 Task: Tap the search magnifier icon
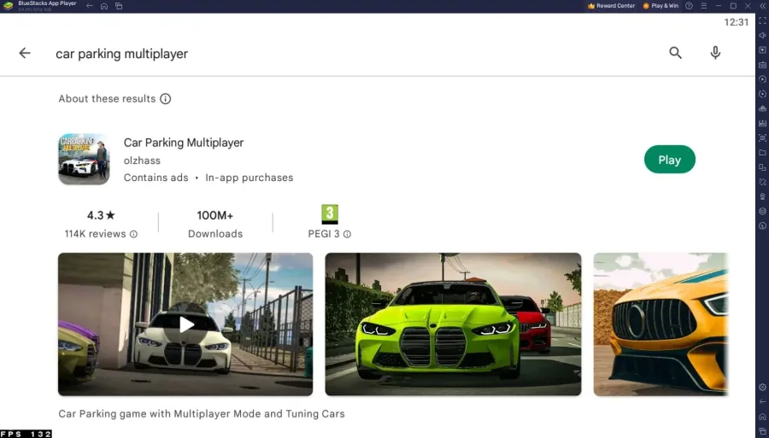coord(675,53)
